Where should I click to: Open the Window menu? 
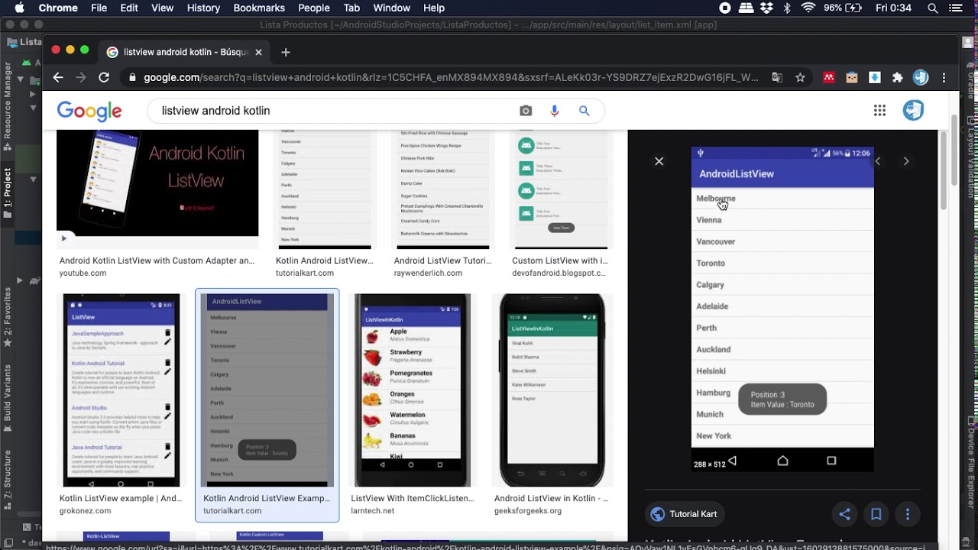click(x=392, y=8)
